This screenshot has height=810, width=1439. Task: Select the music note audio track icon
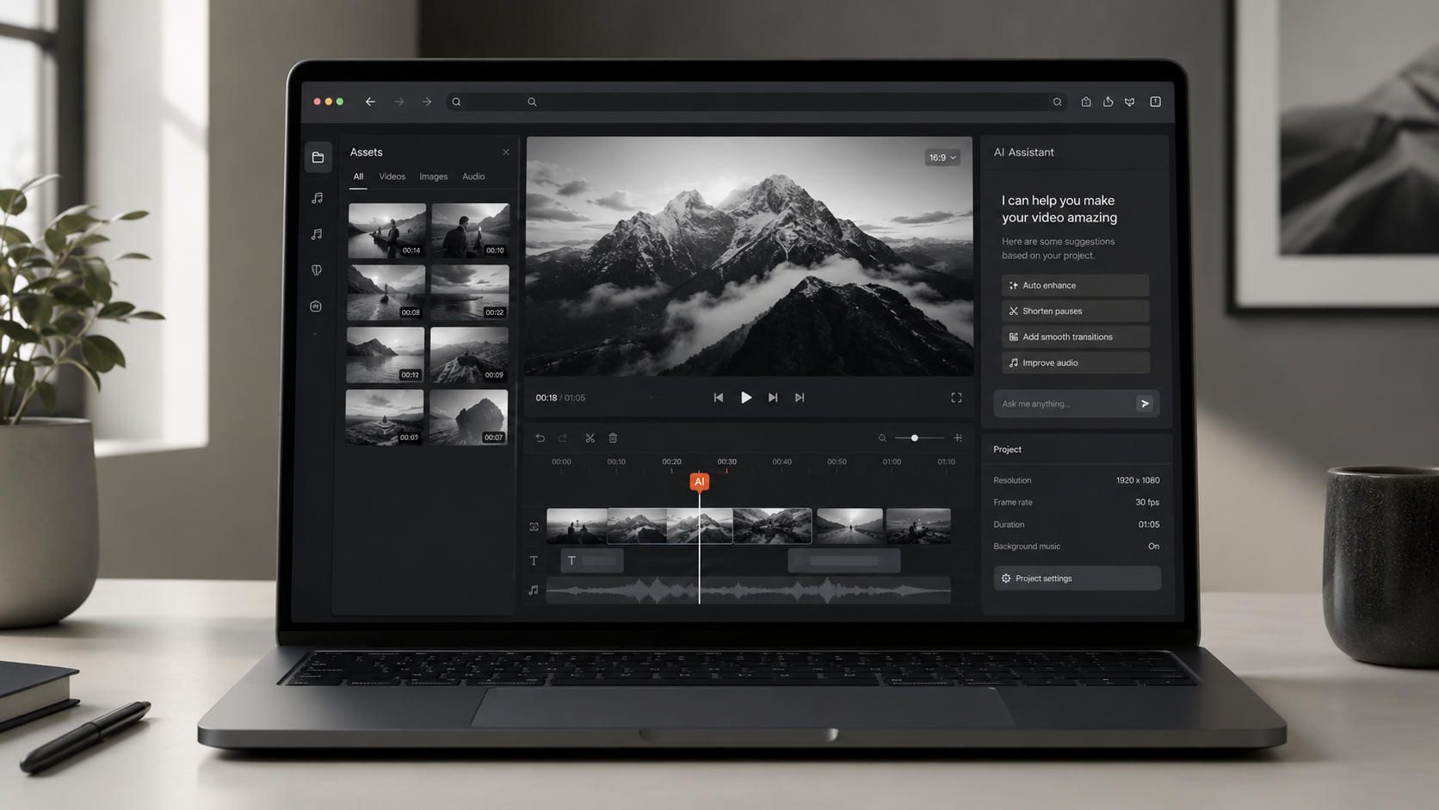(534, 590)
